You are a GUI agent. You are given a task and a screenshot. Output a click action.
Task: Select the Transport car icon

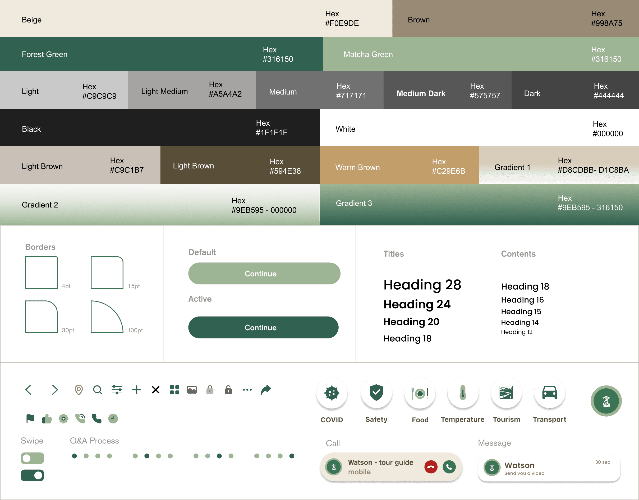550,393
